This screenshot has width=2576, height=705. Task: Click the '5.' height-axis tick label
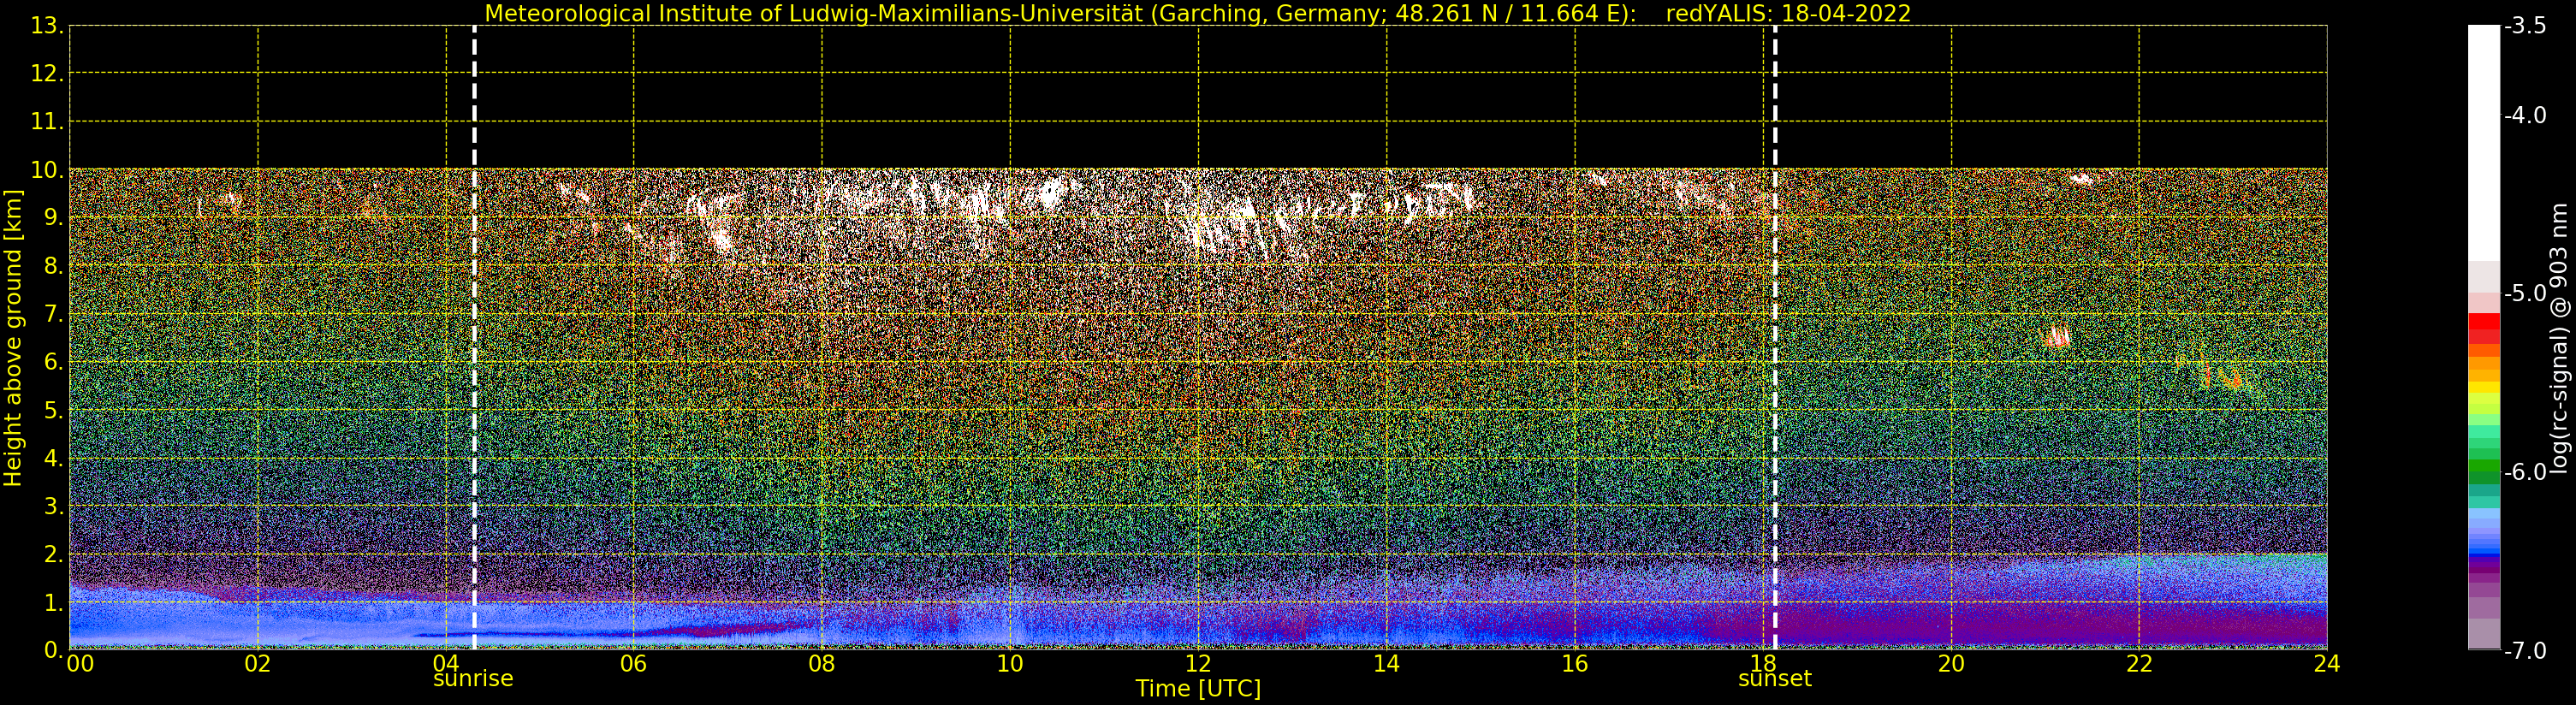[54, 410]
